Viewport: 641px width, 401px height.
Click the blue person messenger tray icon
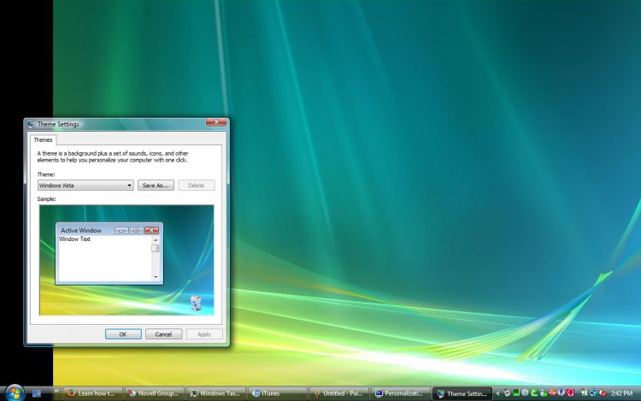(x=544, y=392)
